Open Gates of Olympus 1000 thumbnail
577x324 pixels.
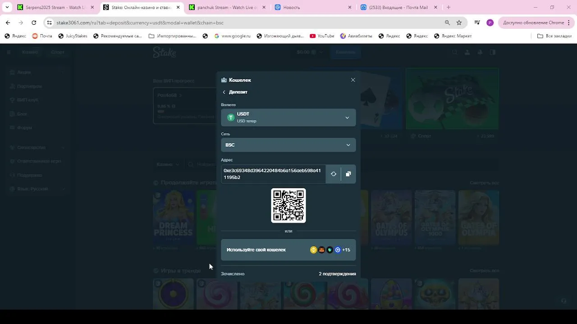435,217
